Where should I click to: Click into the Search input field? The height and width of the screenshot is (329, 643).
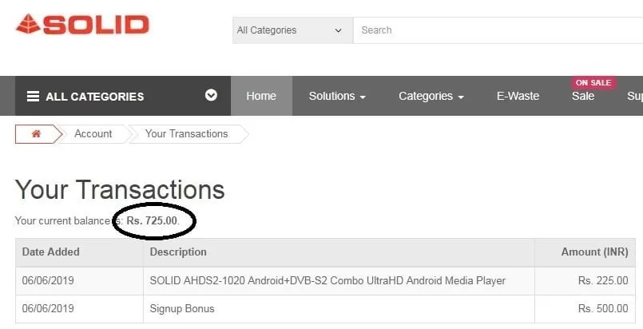(x=498, y=30)
